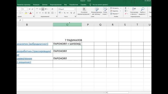Switch to the Данные tab
Screen dimensions: 168x94
[x=45, y=5]
